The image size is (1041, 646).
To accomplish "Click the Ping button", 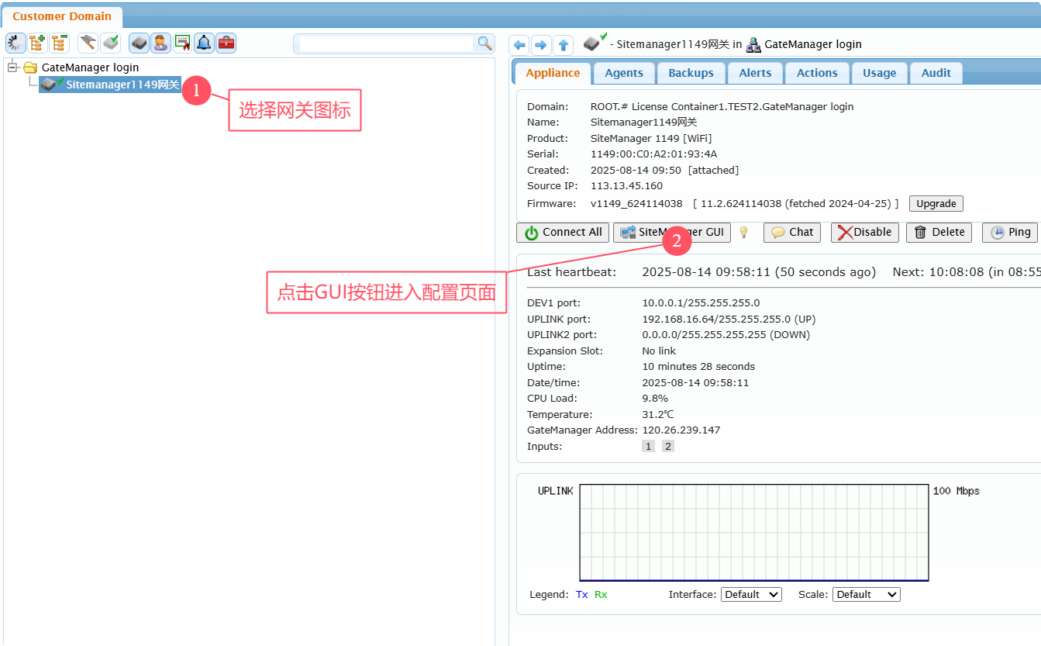I will [1010, 232].
